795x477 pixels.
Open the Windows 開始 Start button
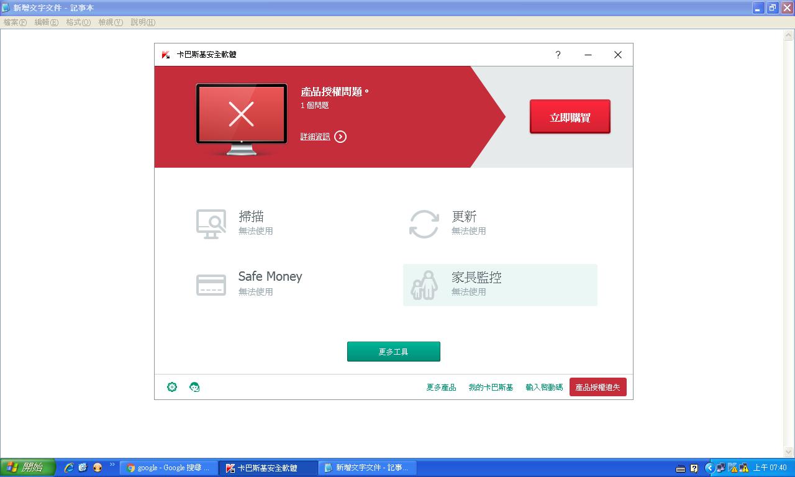click(x=27, y=468)
